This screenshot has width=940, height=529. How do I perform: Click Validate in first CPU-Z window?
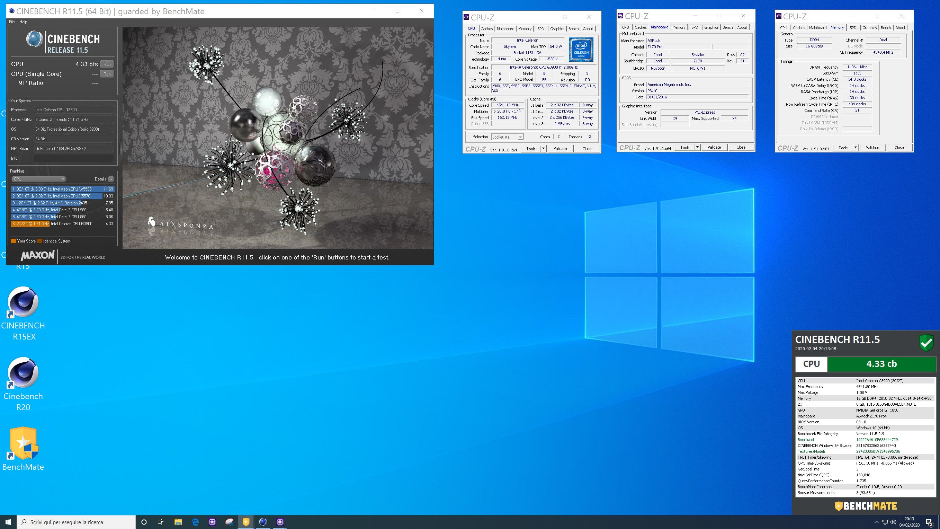coord(560,149)
